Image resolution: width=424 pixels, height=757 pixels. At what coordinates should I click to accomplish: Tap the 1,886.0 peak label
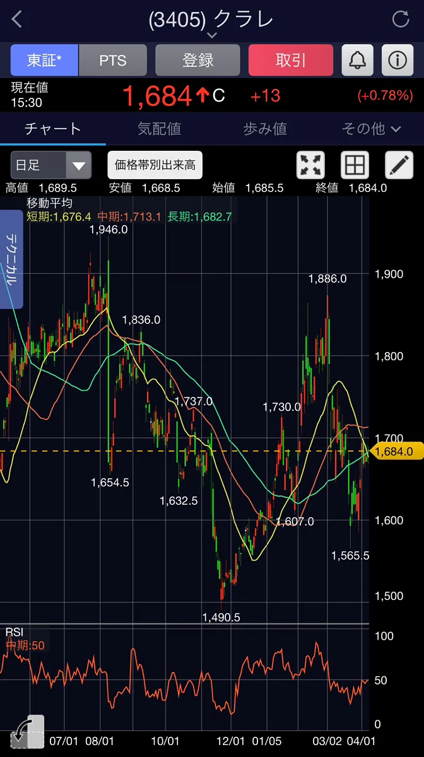[327, 278]
